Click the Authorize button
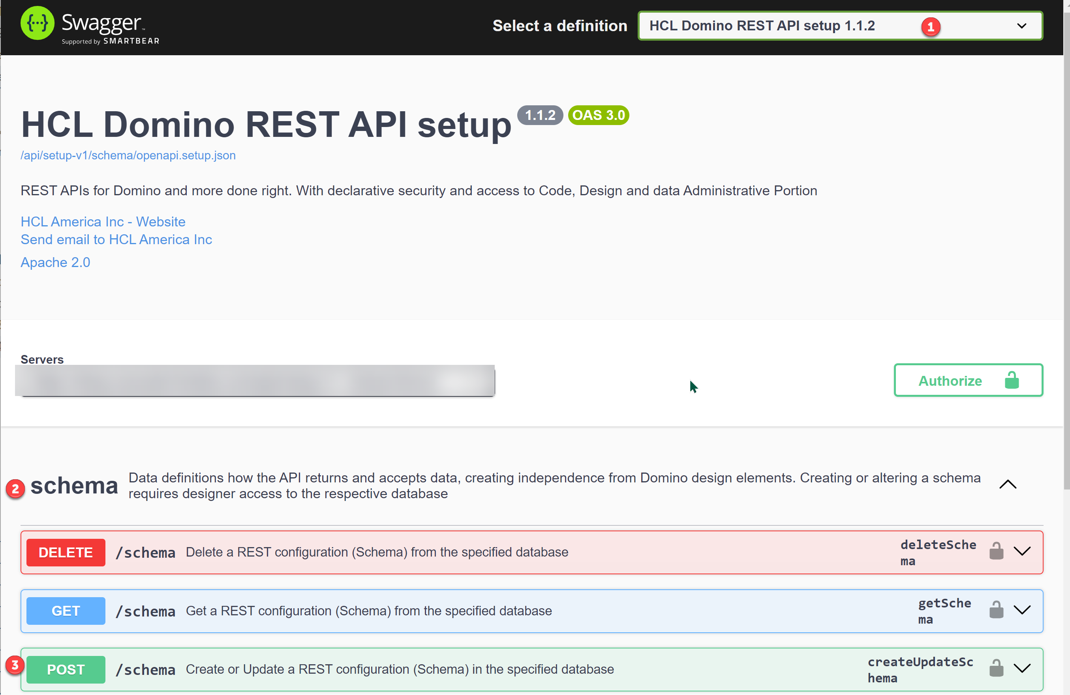Screen dimensions: 1070x695 point(969,380)
